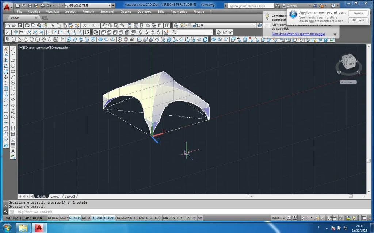Click the Concettuale visual style label

[x=60, y=48]
